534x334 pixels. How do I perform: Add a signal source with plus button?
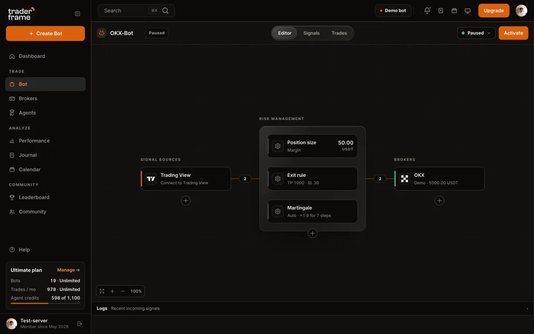coord(186,200)
